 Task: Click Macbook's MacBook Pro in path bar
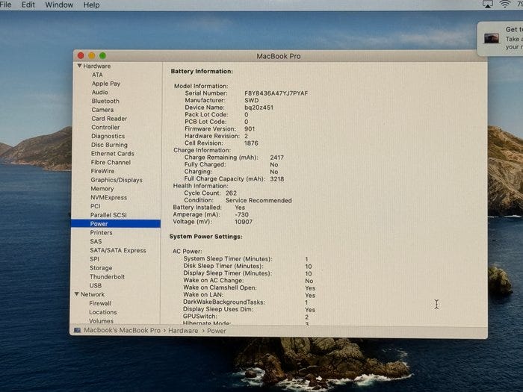[122, 331]
